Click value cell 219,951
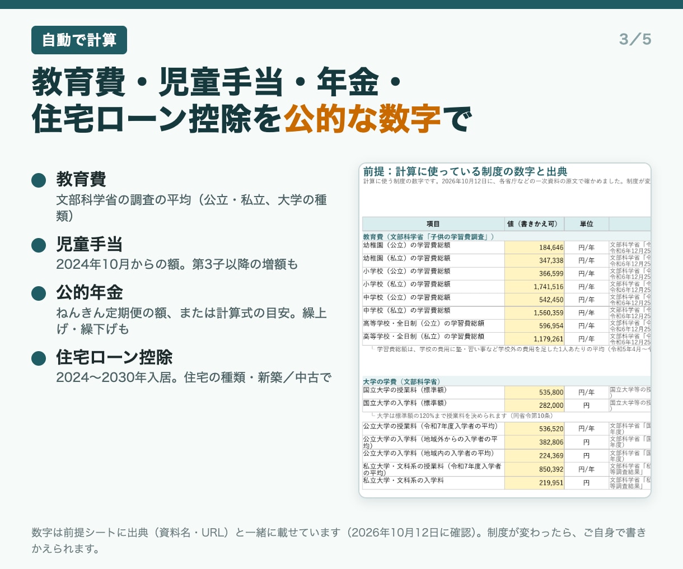Screen dimensions: 683x569 pyautogui.click(x=534, y=483)
